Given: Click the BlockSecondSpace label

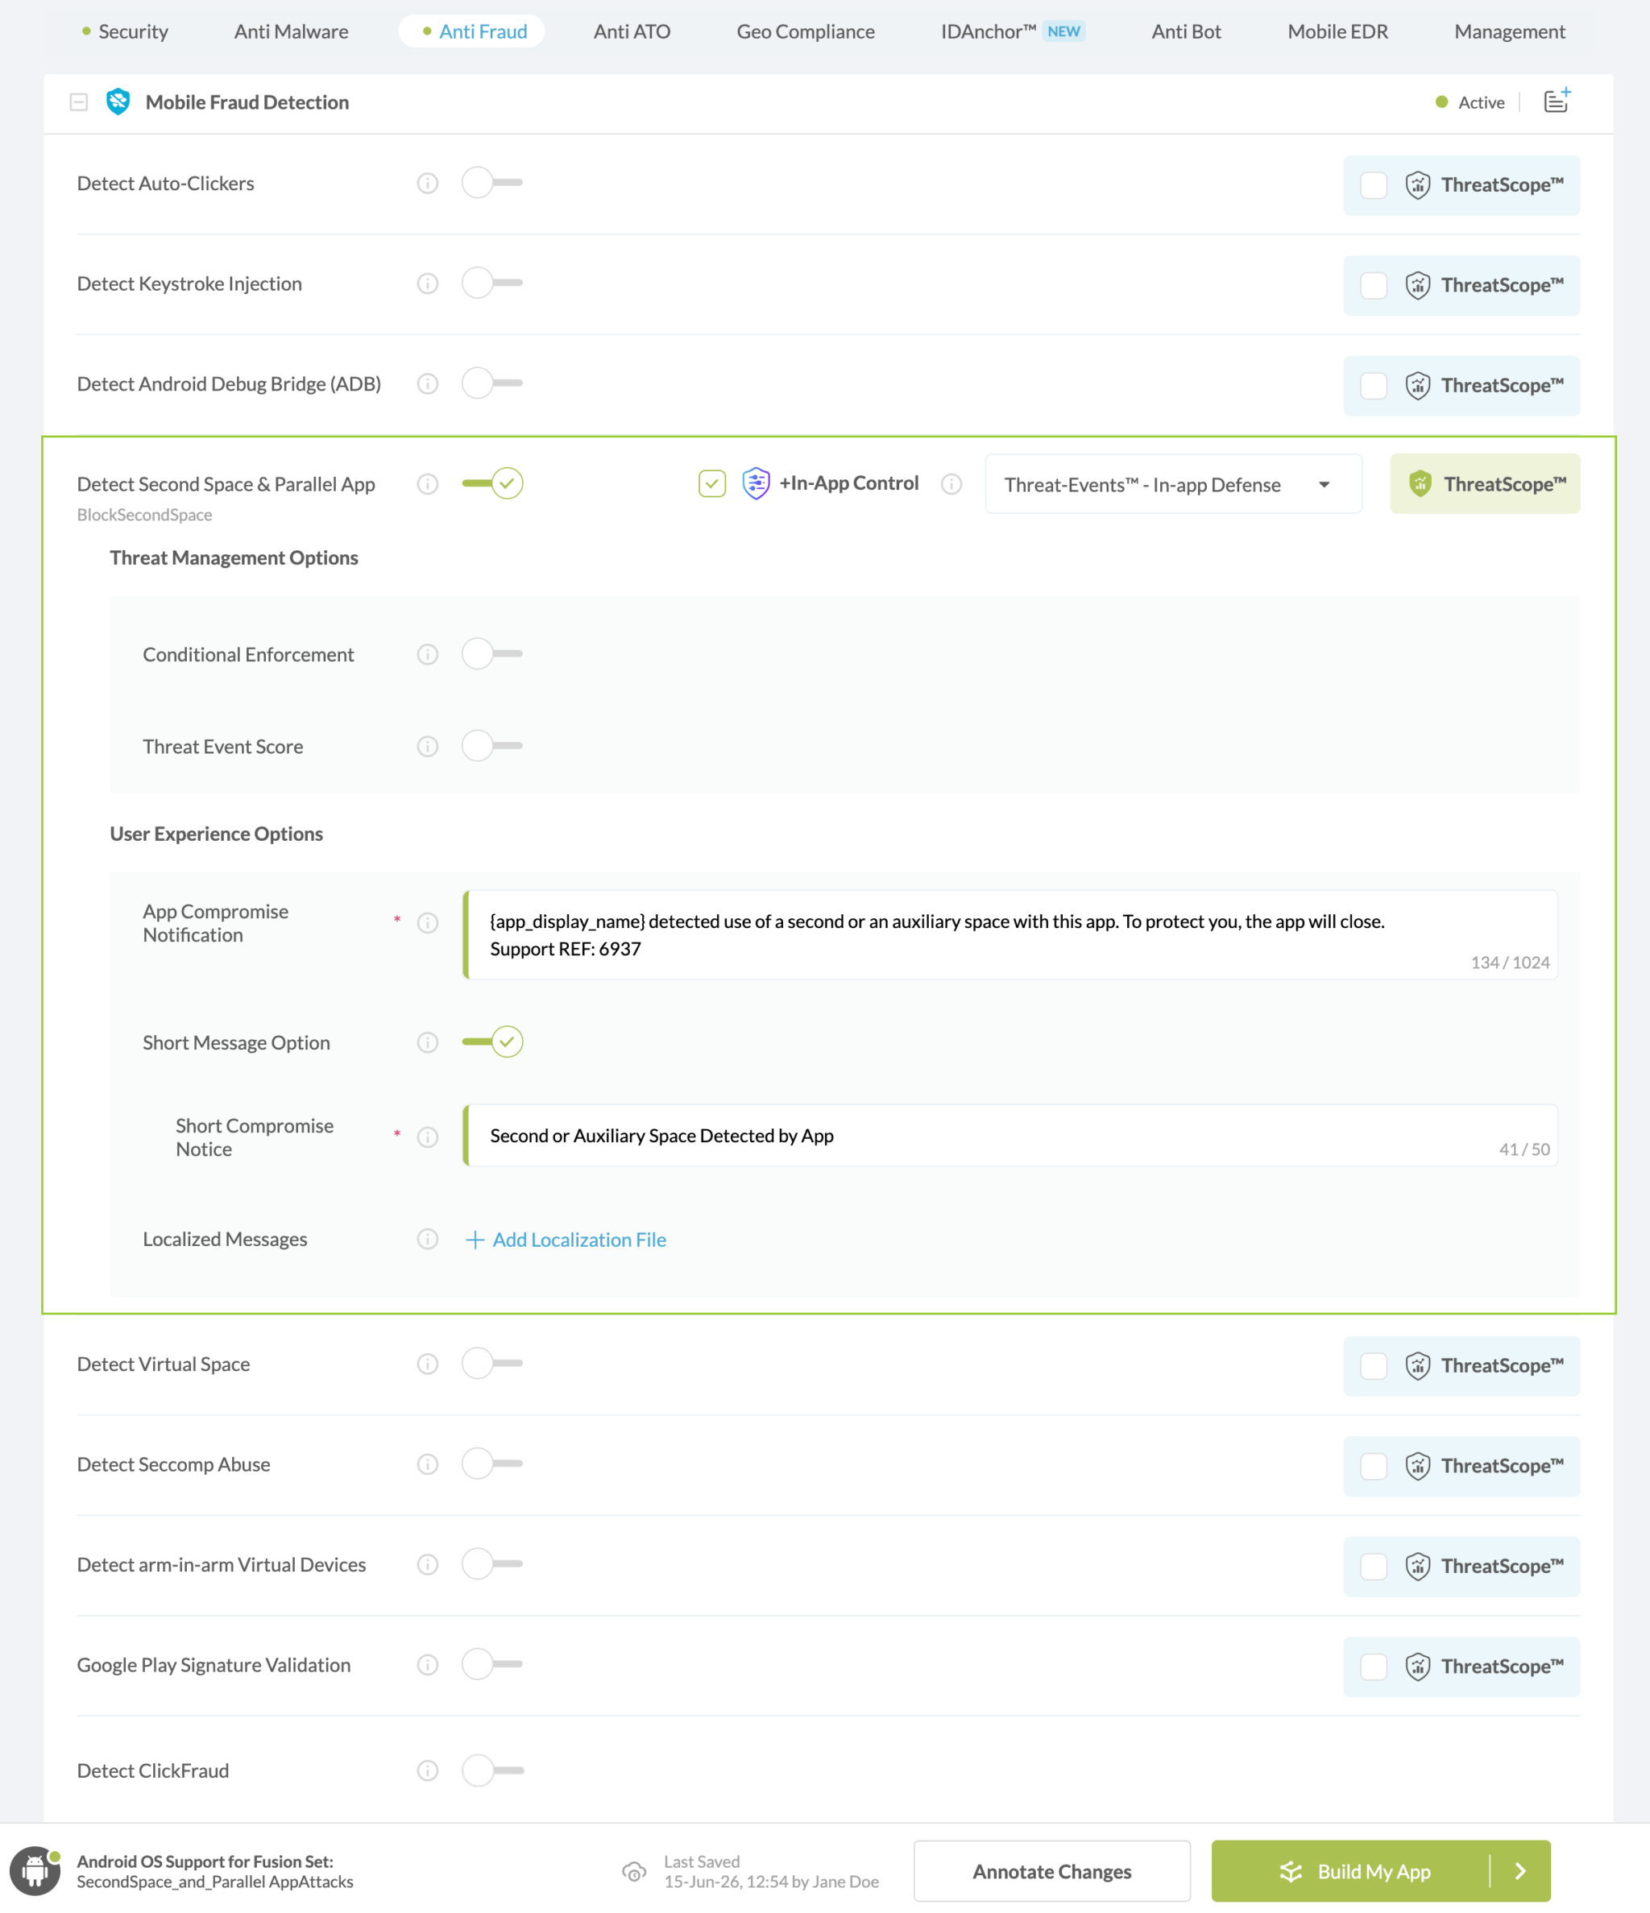Looking at the screenshot, I should (144, 516).
